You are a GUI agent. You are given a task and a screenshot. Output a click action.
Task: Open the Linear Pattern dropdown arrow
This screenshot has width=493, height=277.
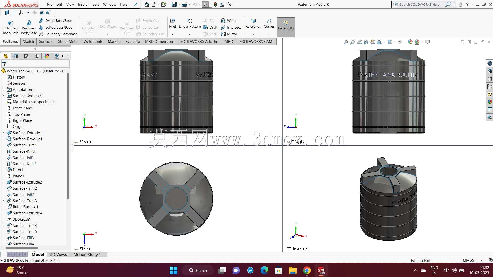(190, 34)
